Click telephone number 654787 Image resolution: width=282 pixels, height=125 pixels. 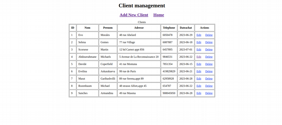coord(169,86)
